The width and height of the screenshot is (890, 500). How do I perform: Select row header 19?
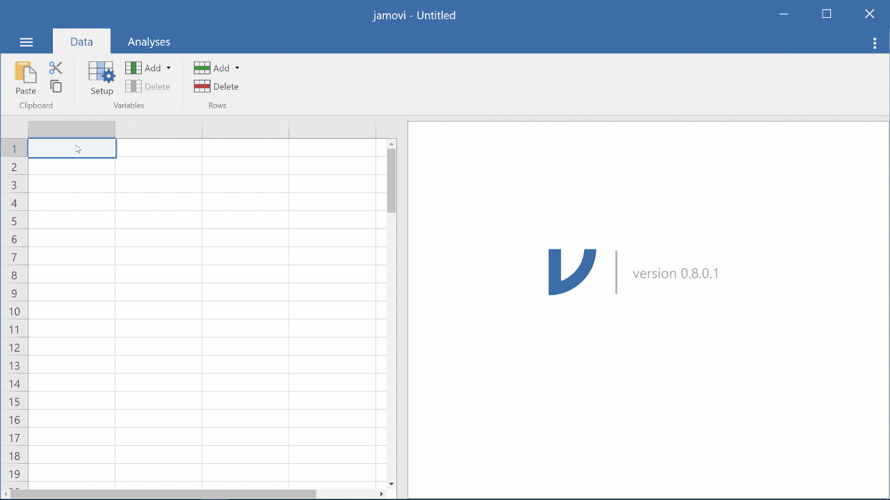click(x=14, y=474)
